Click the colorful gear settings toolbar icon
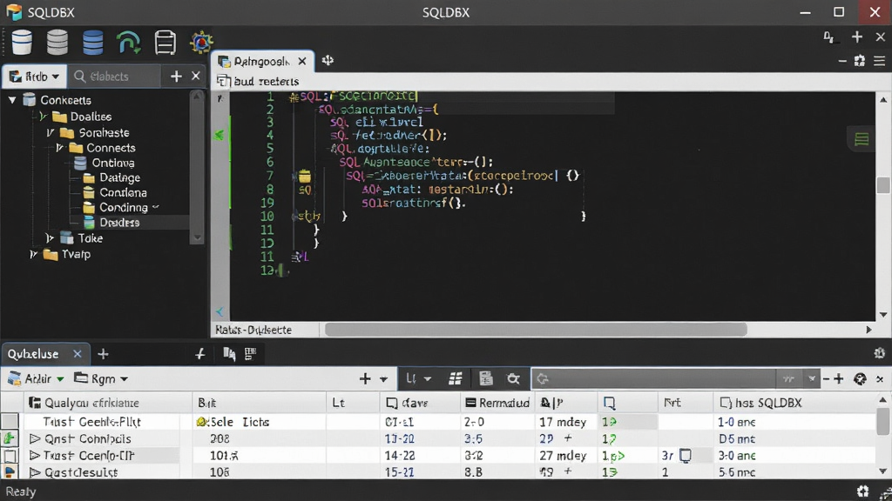 coord(201,43)
